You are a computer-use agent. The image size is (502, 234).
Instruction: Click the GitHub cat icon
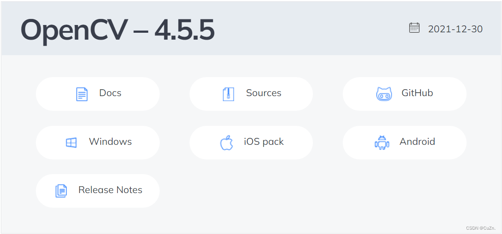click(384, 94)
